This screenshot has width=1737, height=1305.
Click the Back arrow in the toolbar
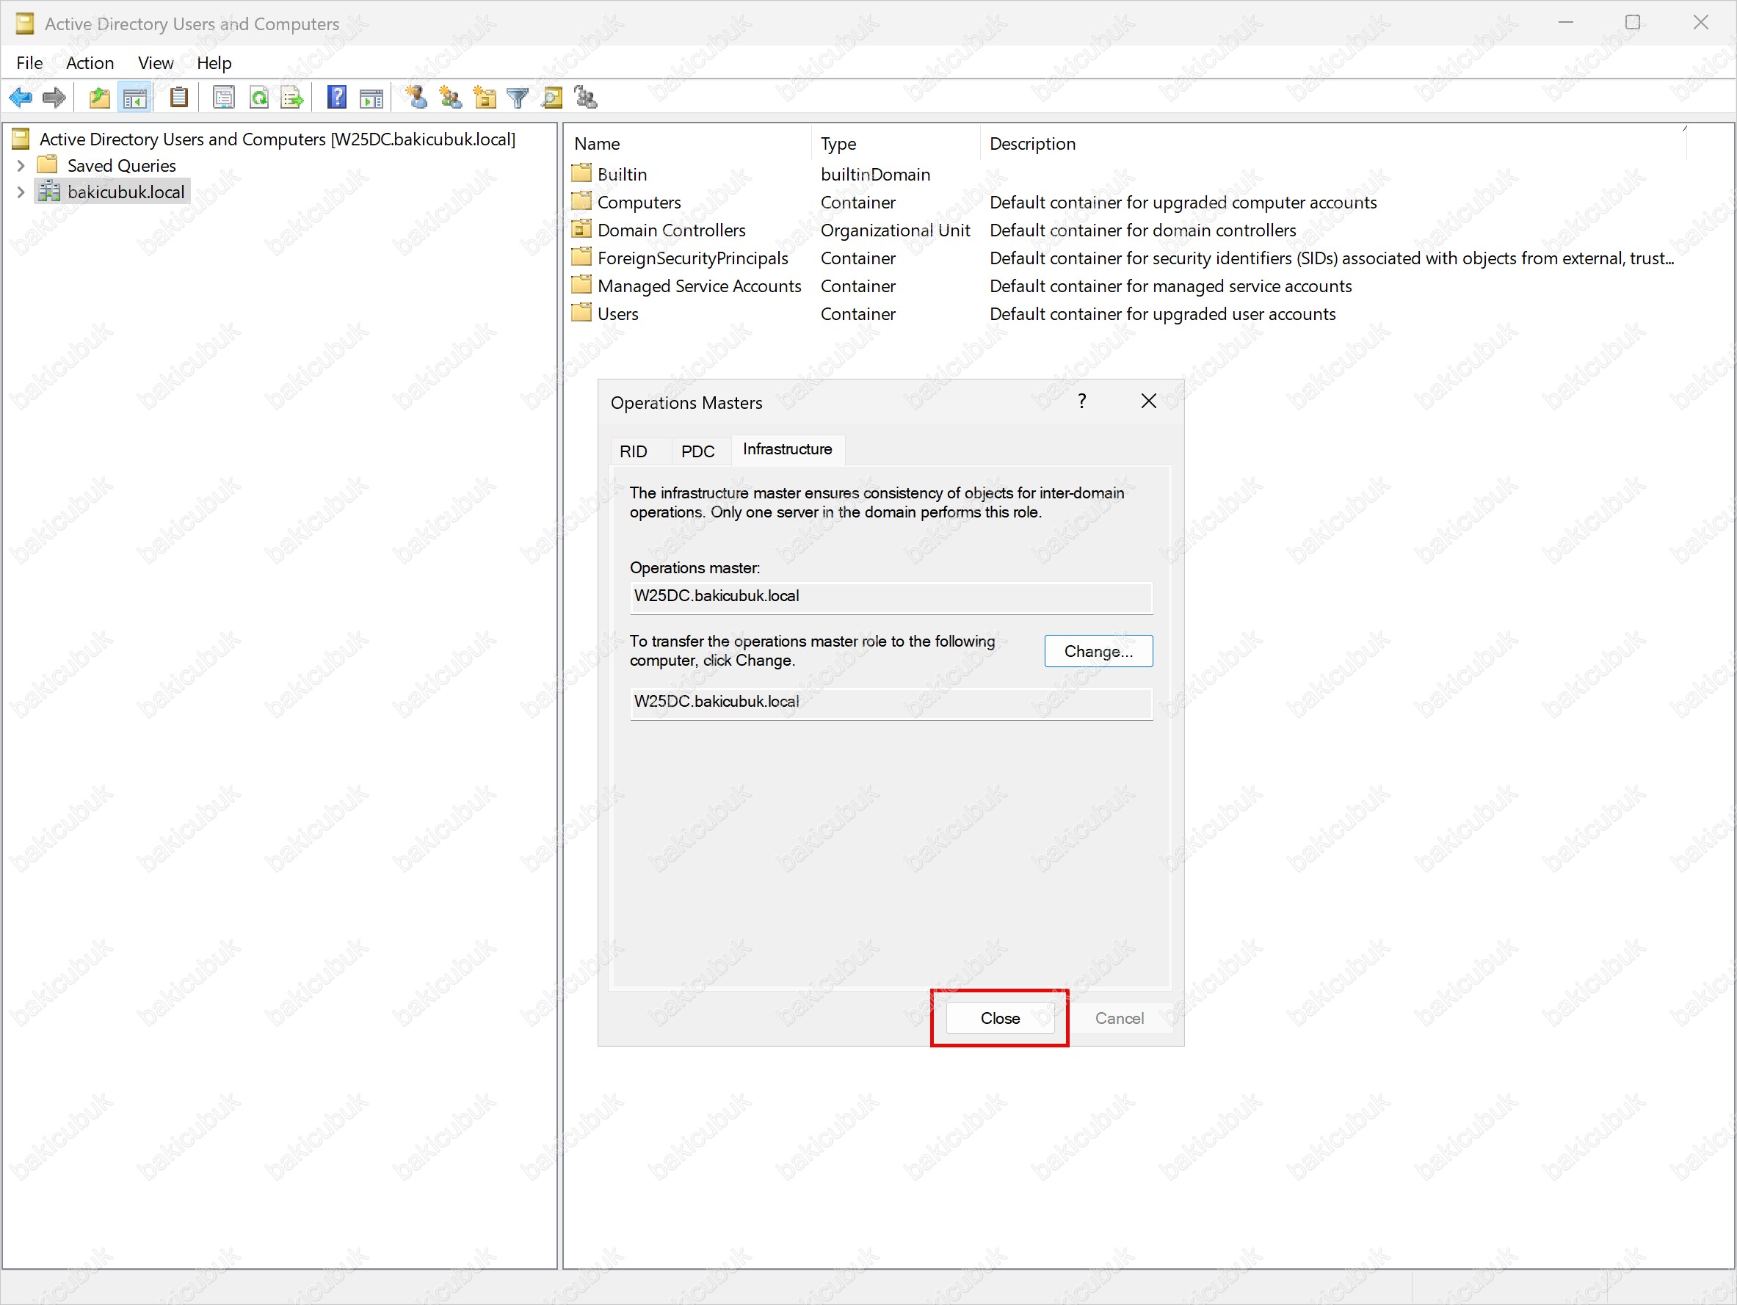click(21, 98)
